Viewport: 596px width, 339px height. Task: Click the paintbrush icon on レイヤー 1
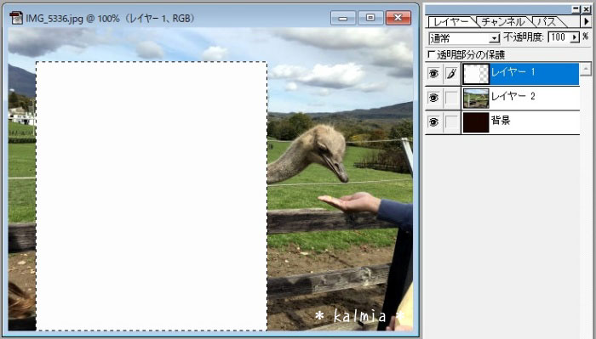click(x=451, y=74)
